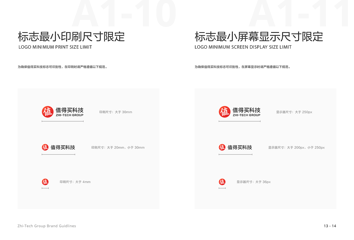Click the sentence containing 在印刷时请严格遵循以下规范
Image resolution: width=354 pixels, height=240 pixels.
pos(63,67)
